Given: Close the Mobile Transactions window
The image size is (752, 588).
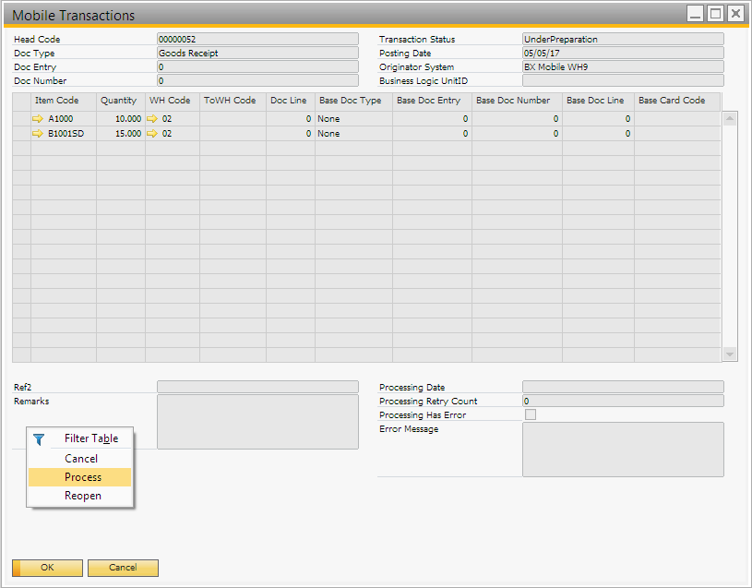Looking at the screenshot, I should point(735,14).
